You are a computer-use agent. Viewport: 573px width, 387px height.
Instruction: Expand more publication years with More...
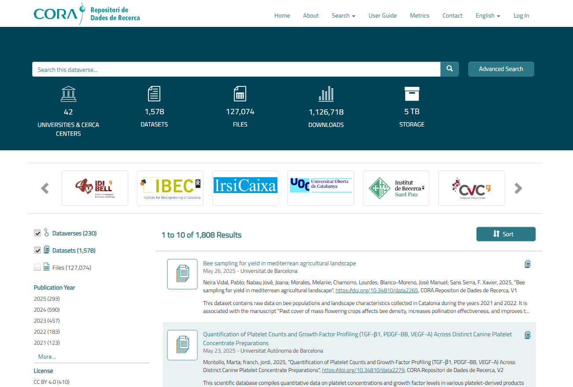point(47,357)
